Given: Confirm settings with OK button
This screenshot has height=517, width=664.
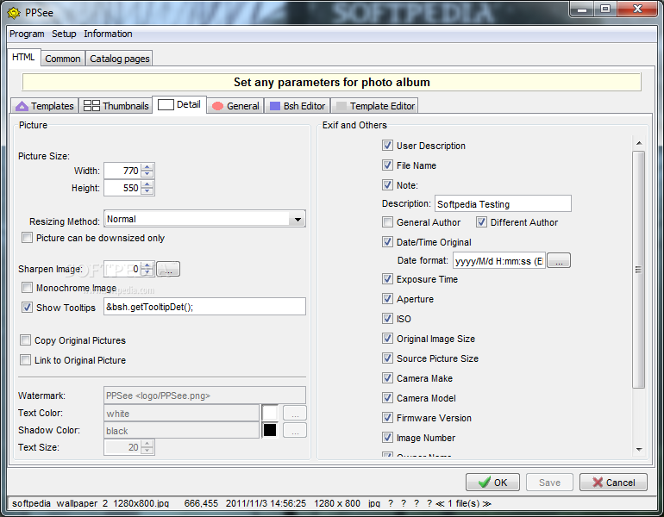Looking at the screenshot, I should (492, 483).
